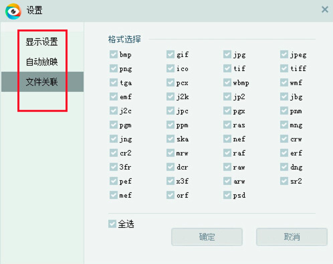The image size is (333, 264).
Task: Toggle the psd format checkbox
Action: tap(228, 195)
